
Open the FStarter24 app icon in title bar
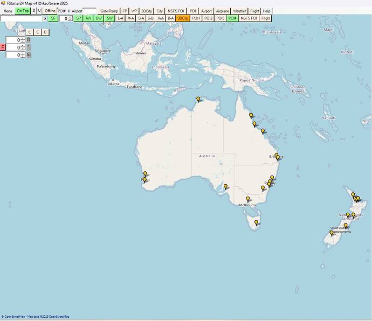click(x=3, y=3)
